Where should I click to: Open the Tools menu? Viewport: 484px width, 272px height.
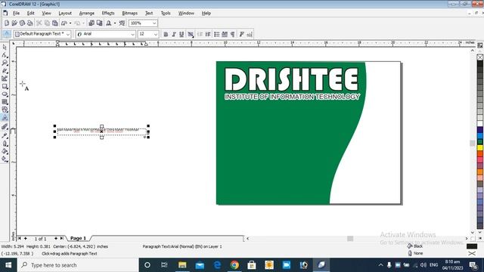[x=166, y=14]
